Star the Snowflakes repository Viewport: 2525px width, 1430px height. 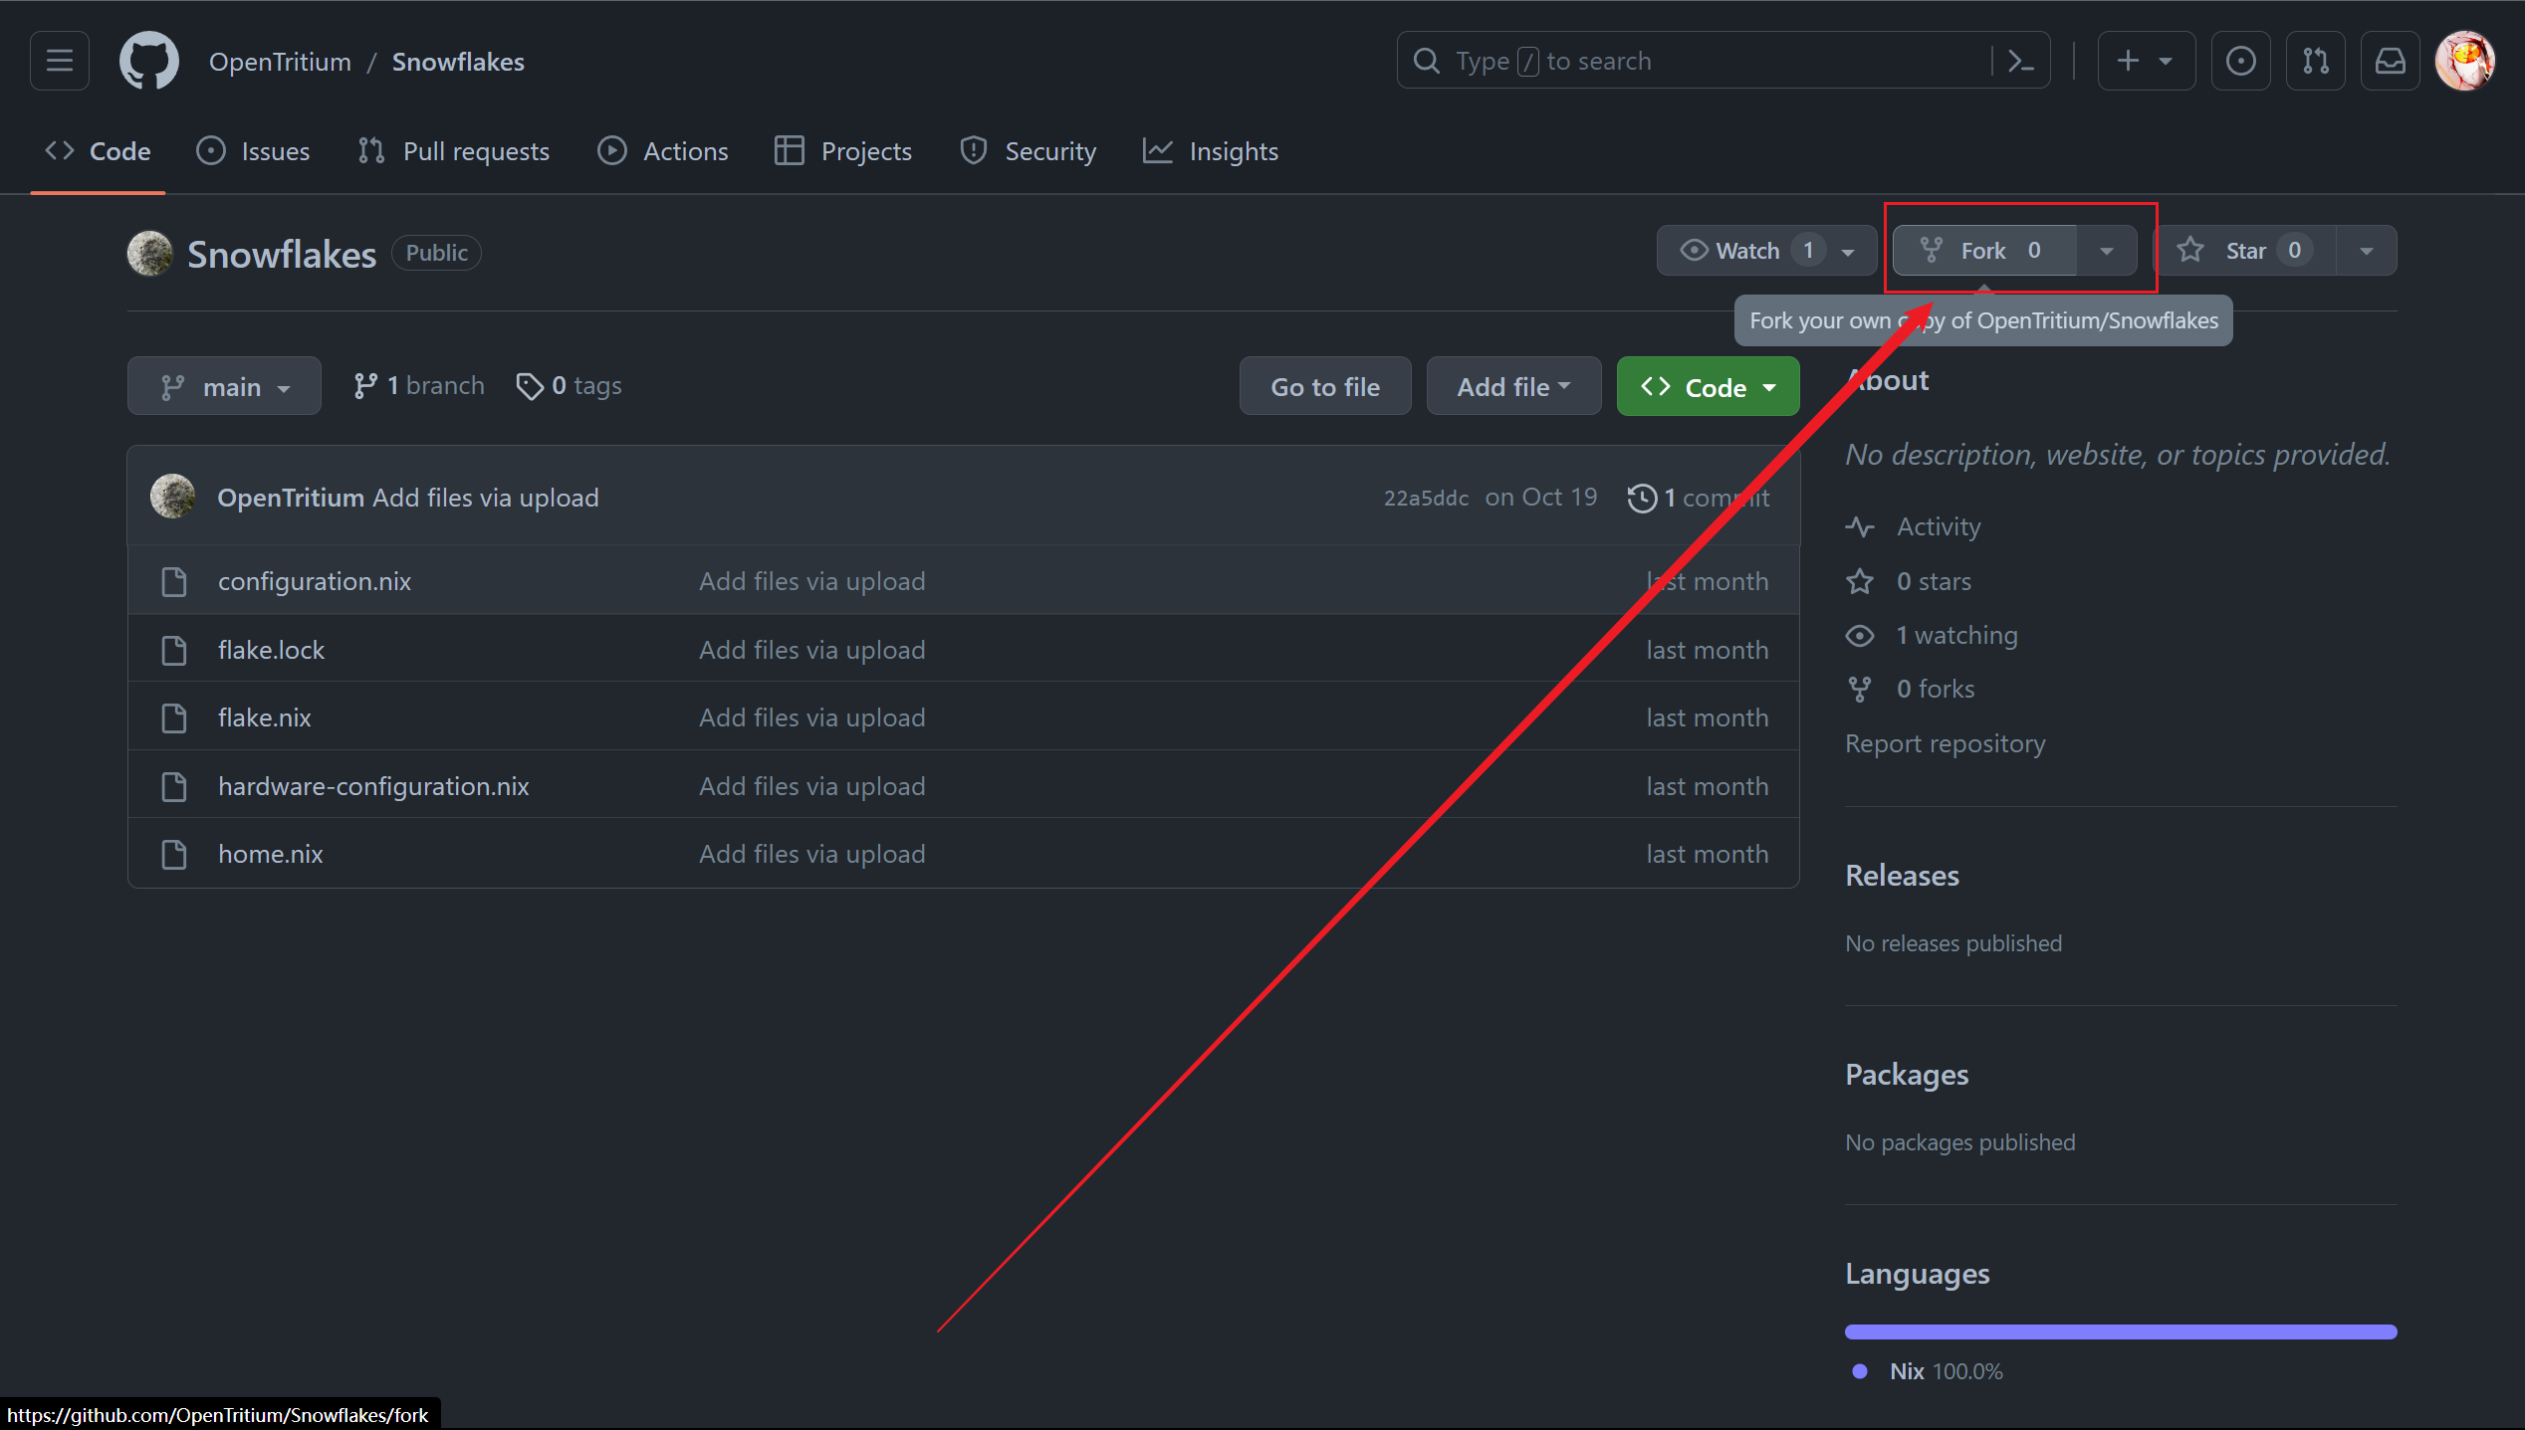coord(2246,251)
